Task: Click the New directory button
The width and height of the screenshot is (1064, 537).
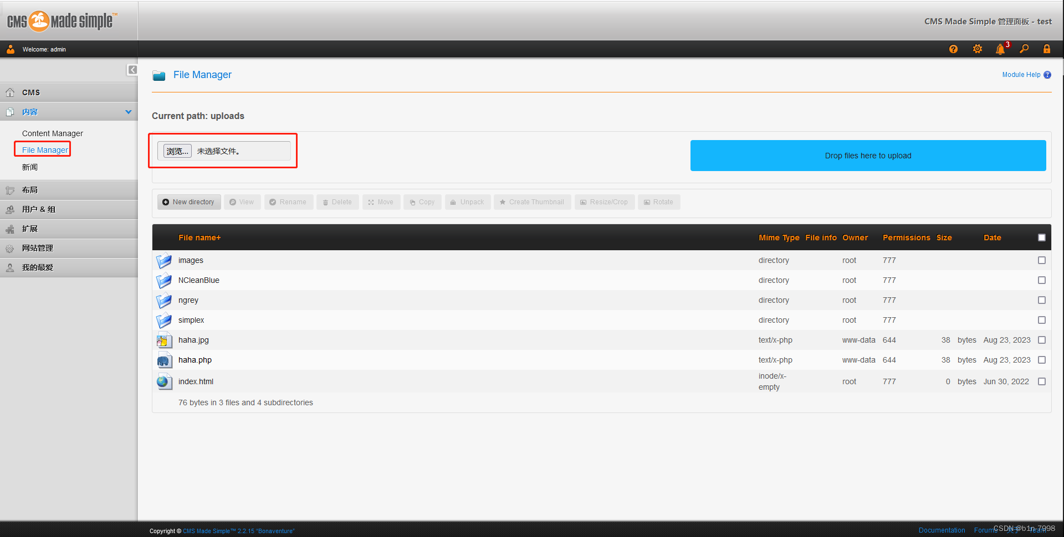Action: [188, 202]
